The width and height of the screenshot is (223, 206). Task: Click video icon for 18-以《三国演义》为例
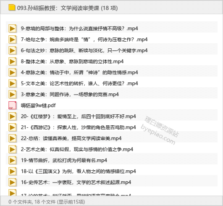(x=12, y=171)
